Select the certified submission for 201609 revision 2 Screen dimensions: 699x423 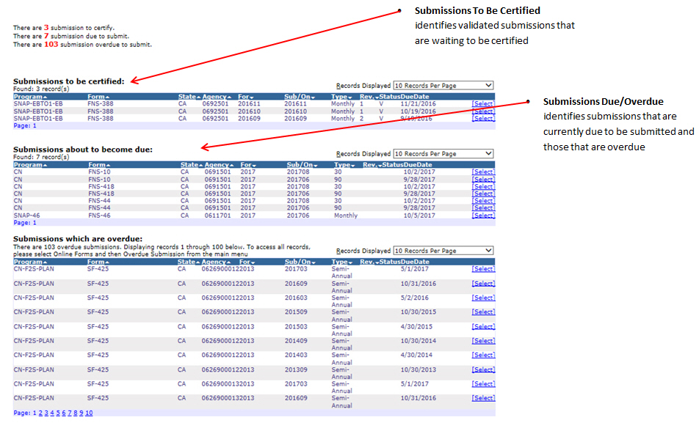click(x=483, y=119)
